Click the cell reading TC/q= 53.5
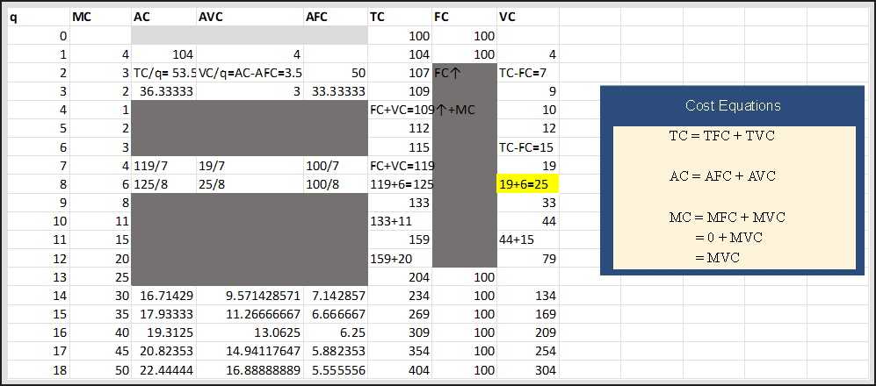 (x=163, y=73)
